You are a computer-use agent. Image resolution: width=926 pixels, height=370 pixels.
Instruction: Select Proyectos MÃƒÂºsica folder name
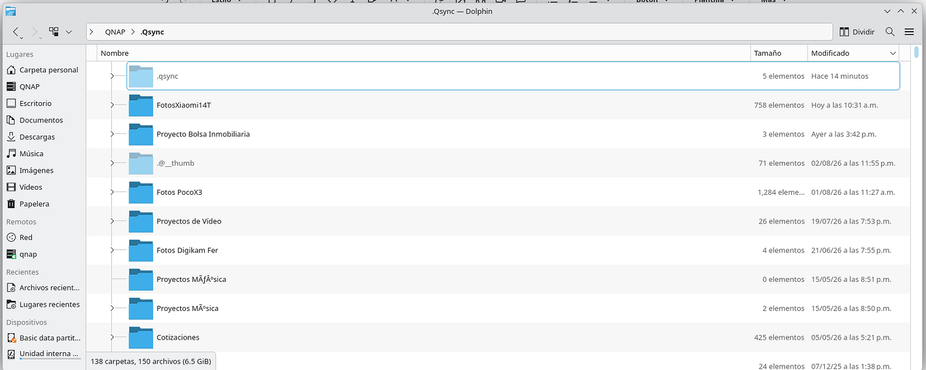(x=191, y=279)
